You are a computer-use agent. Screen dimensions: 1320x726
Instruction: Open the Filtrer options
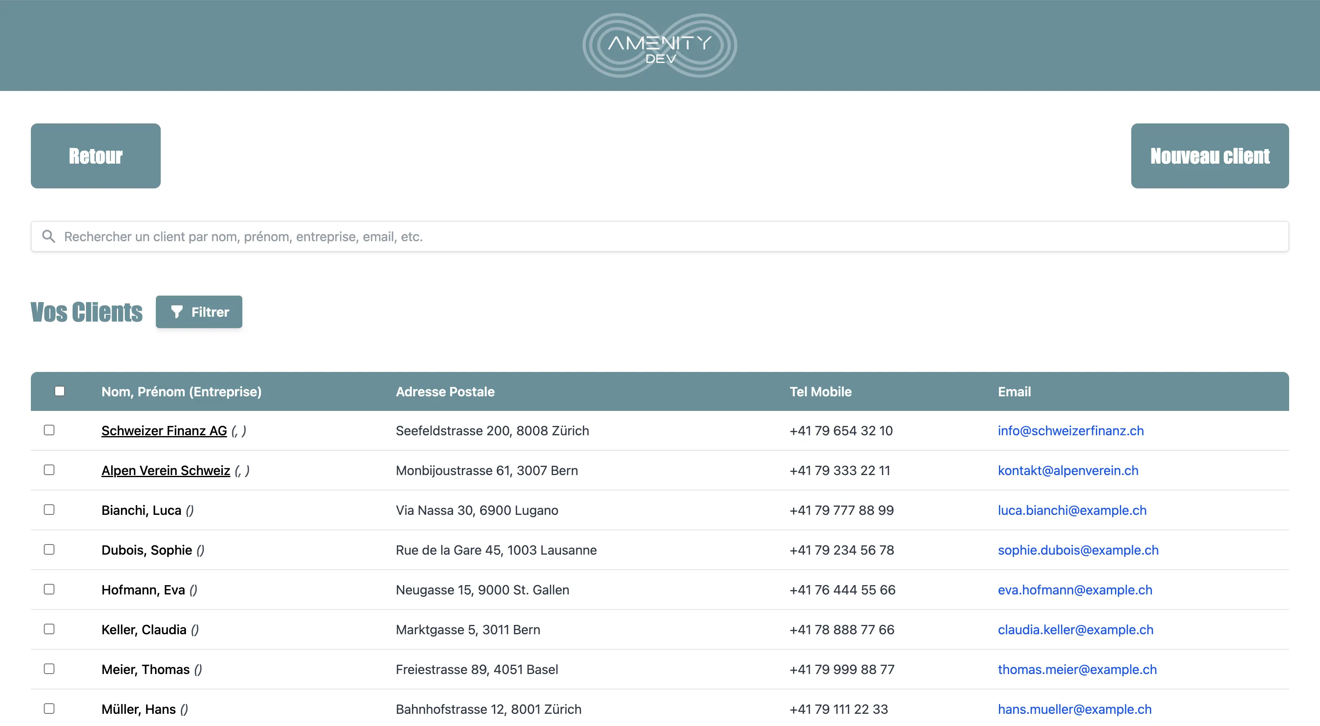[x=199, y=311]
